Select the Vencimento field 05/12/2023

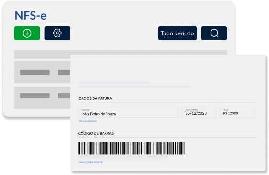[199, 112]
